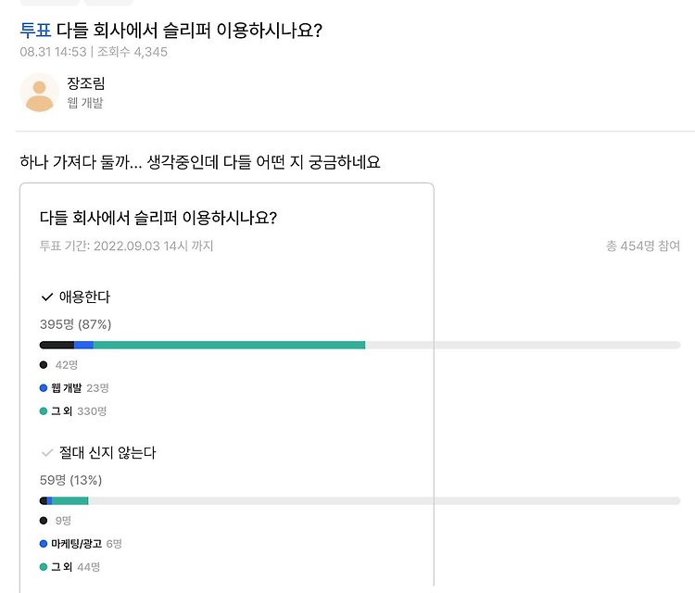Click the black dot beside 42명
695x593 pixels.
click(44, 365)
